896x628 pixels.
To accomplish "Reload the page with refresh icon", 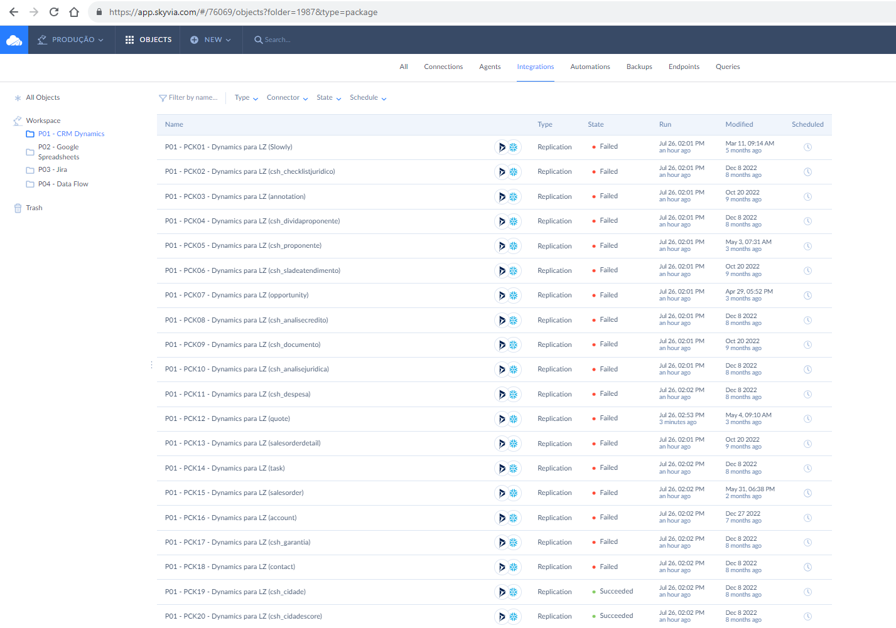I will [54, 12].
